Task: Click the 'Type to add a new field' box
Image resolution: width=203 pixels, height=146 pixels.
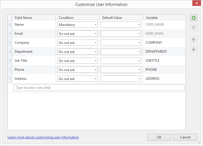Action: click(99, 88)
